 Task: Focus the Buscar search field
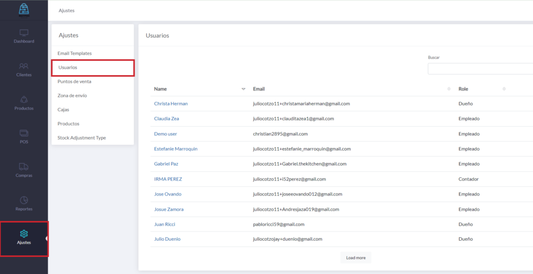480,69
